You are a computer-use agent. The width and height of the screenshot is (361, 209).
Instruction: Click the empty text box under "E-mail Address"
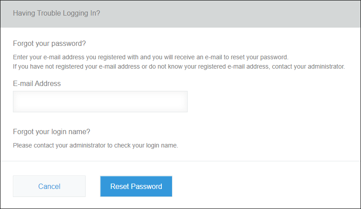[100, 102]
